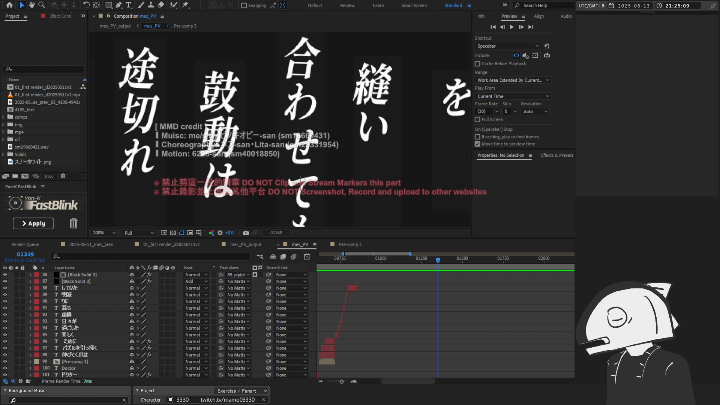
Task: Play the preview
Action: (x=511, y=27)
